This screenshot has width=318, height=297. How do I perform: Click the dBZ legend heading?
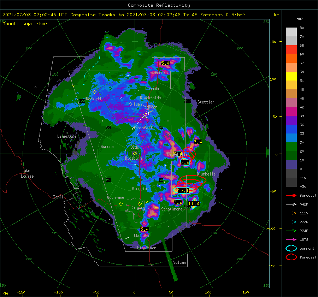(300, 19)
